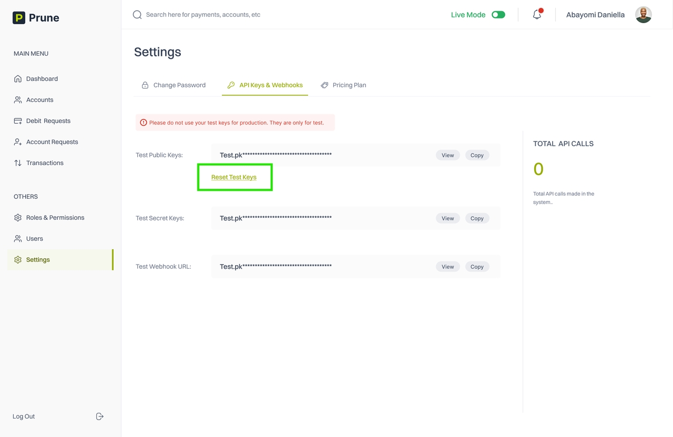Click Reset Test Keys link

coord(234,177)
